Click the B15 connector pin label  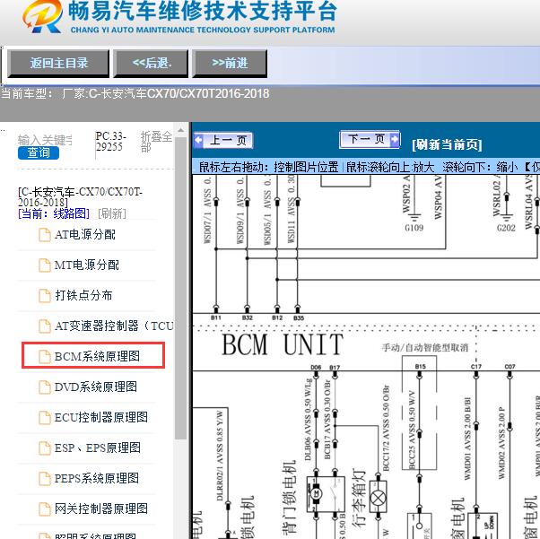420,367
